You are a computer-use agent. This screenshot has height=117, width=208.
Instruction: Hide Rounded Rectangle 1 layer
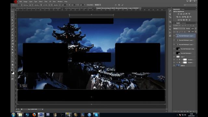(x=174, y=53)
